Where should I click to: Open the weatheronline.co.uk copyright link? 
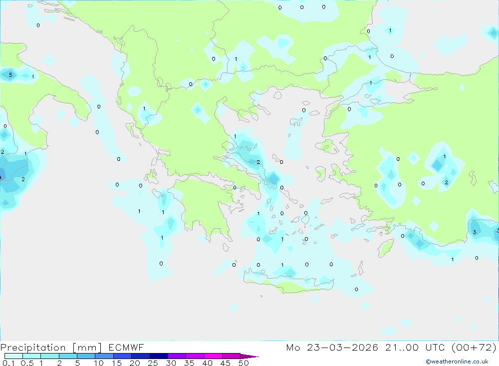point(457,362)
